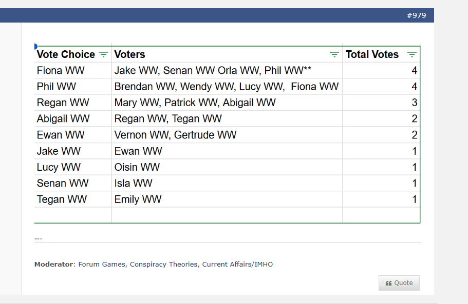Select the Fiona WW vote choice cell
468x304 pixels.
pos(61,71)
